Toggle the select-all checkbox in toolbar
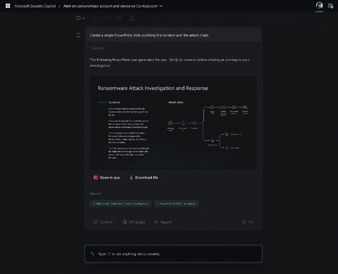This screenshot has width=338, height=274. 79,18
